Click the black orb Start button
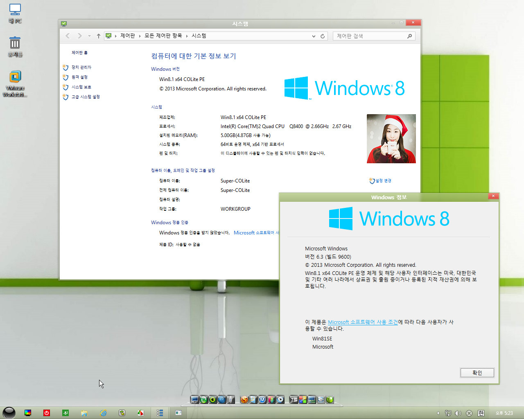This screenshot has width=524, height=419. 9,413
